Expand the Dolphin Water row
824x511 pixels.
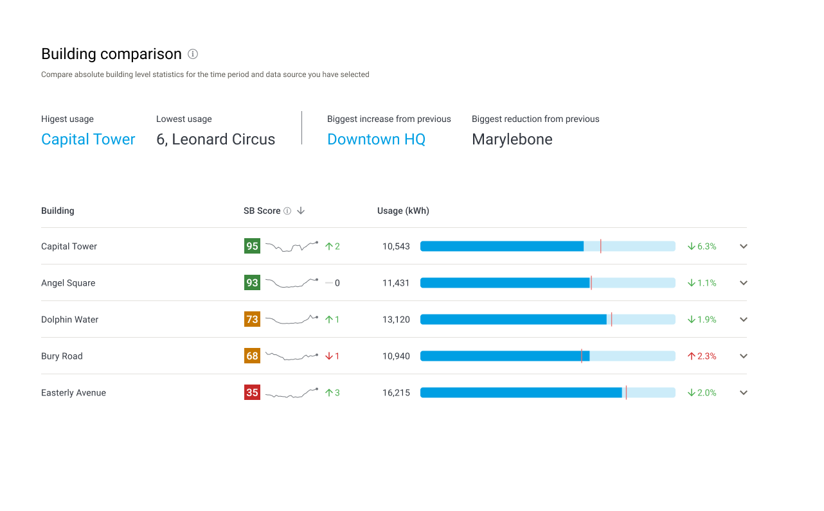[744, 319]
